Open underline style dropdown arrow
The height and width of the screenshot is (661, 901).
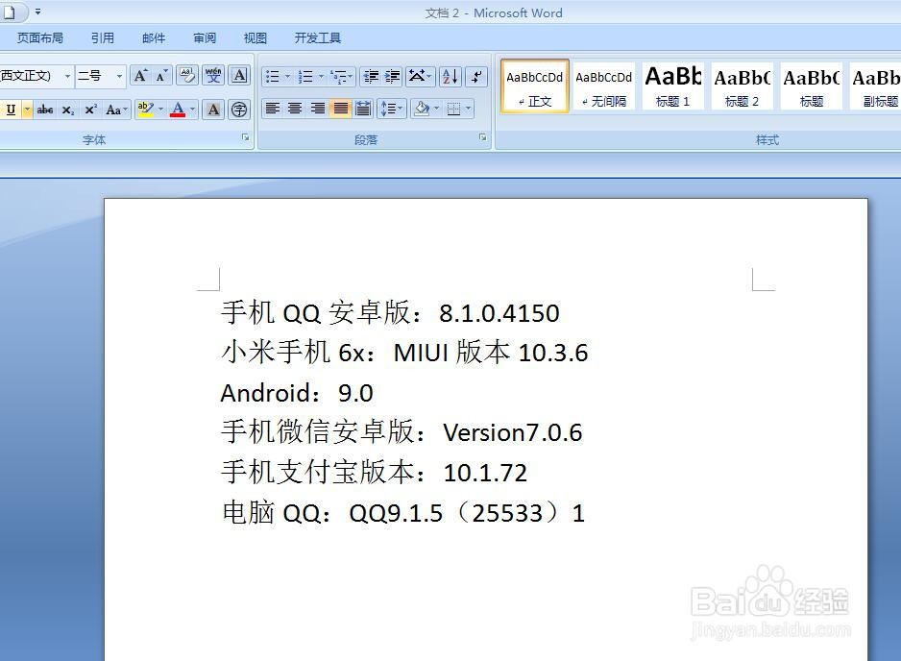(27, 110)
